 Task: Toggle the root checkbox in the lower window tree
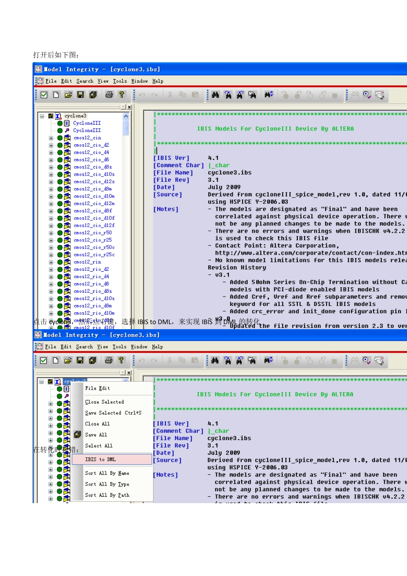click(50, 381)
